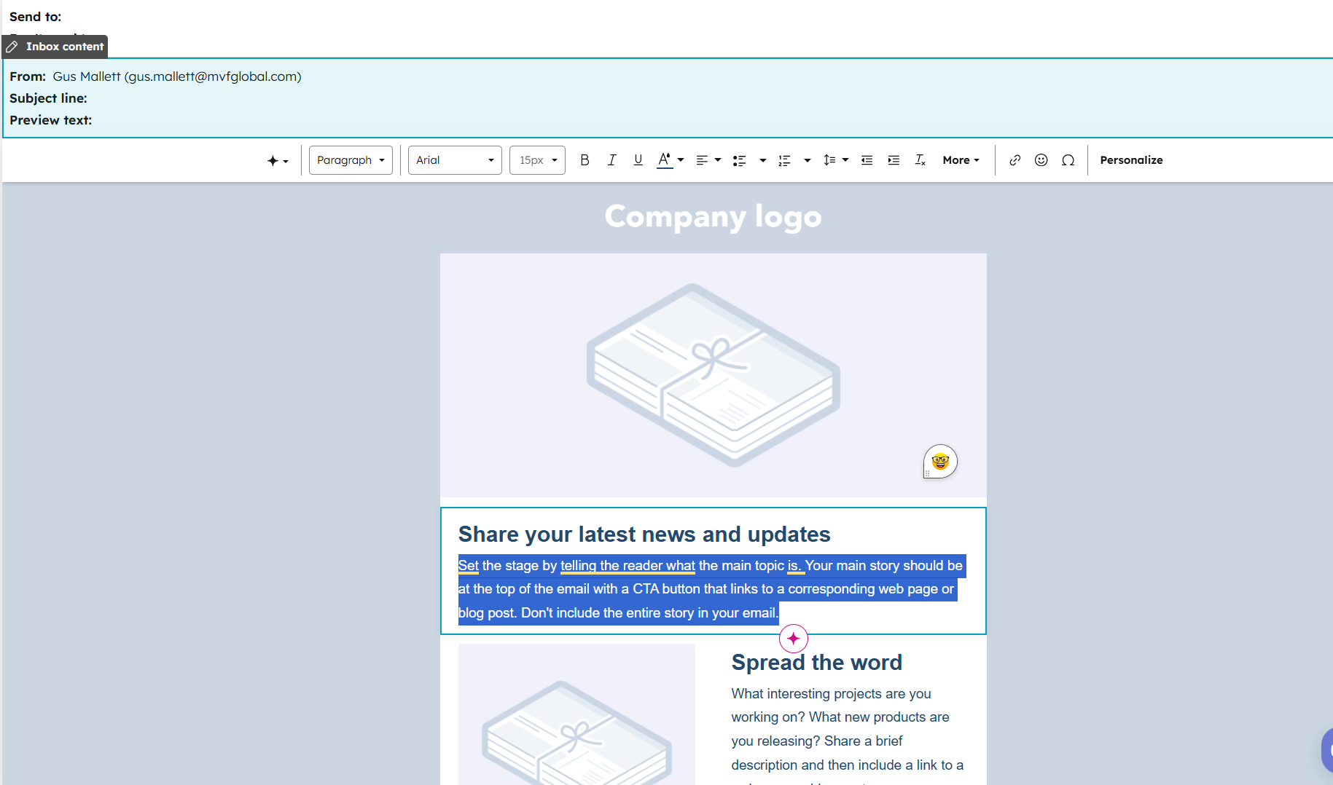Open the Paragraph style dropdown
Image resolution: width=1333 pixels, height=785 pixels.
[x=351, y=159]
